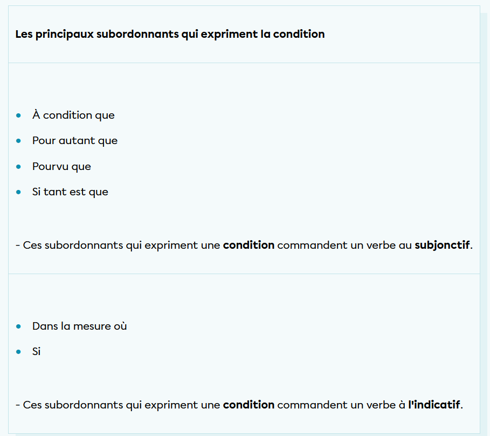Click bold "condition" in the indicatif sentence
The height and width of the screenshot is (436, 490).
(x=249, y=405)
